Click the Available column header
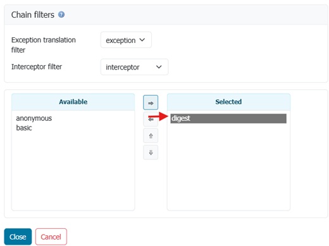The width and height of the screenshot is (329, 246). 73,102
